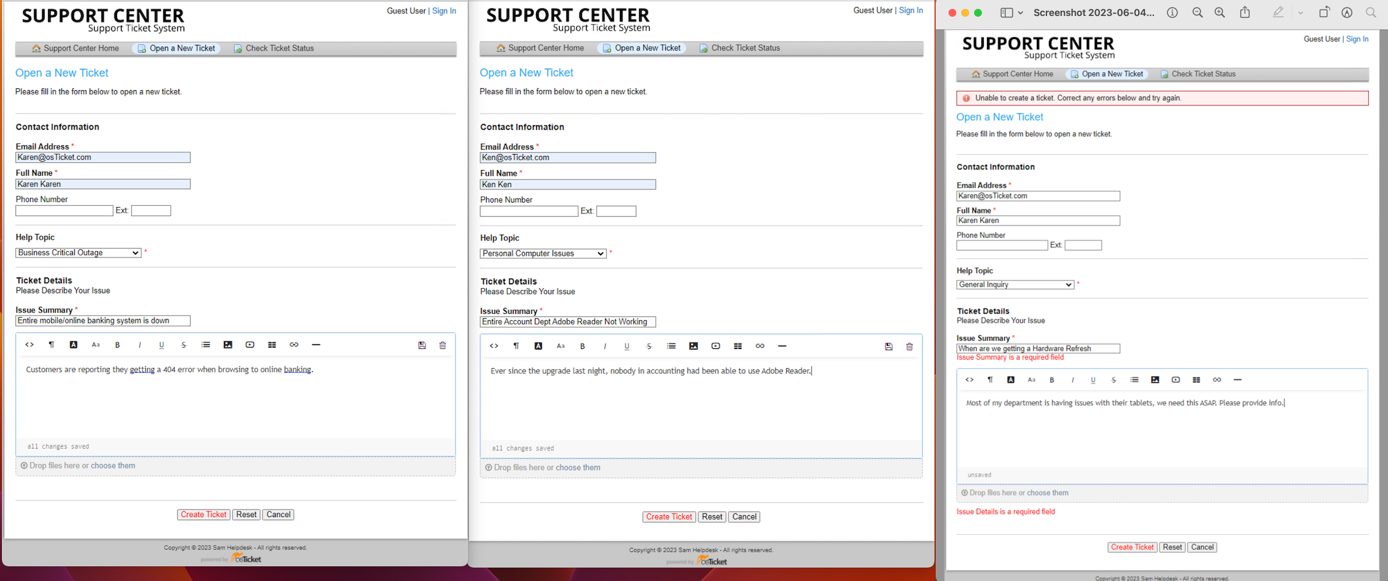Change the Personal Computer Issues help topic

coord(542,253)
